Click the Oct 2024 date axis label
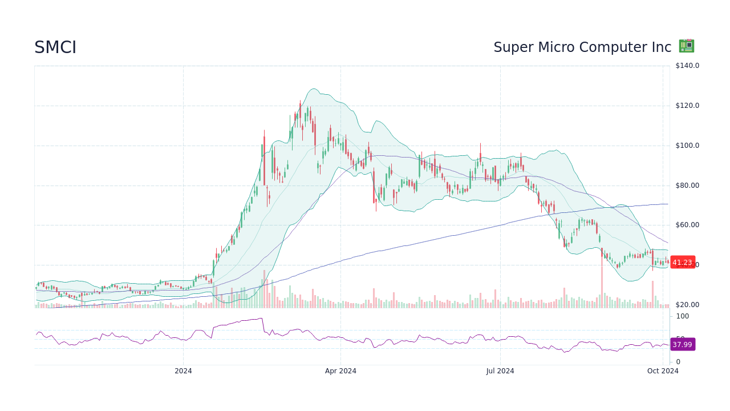 pos(663,371)
